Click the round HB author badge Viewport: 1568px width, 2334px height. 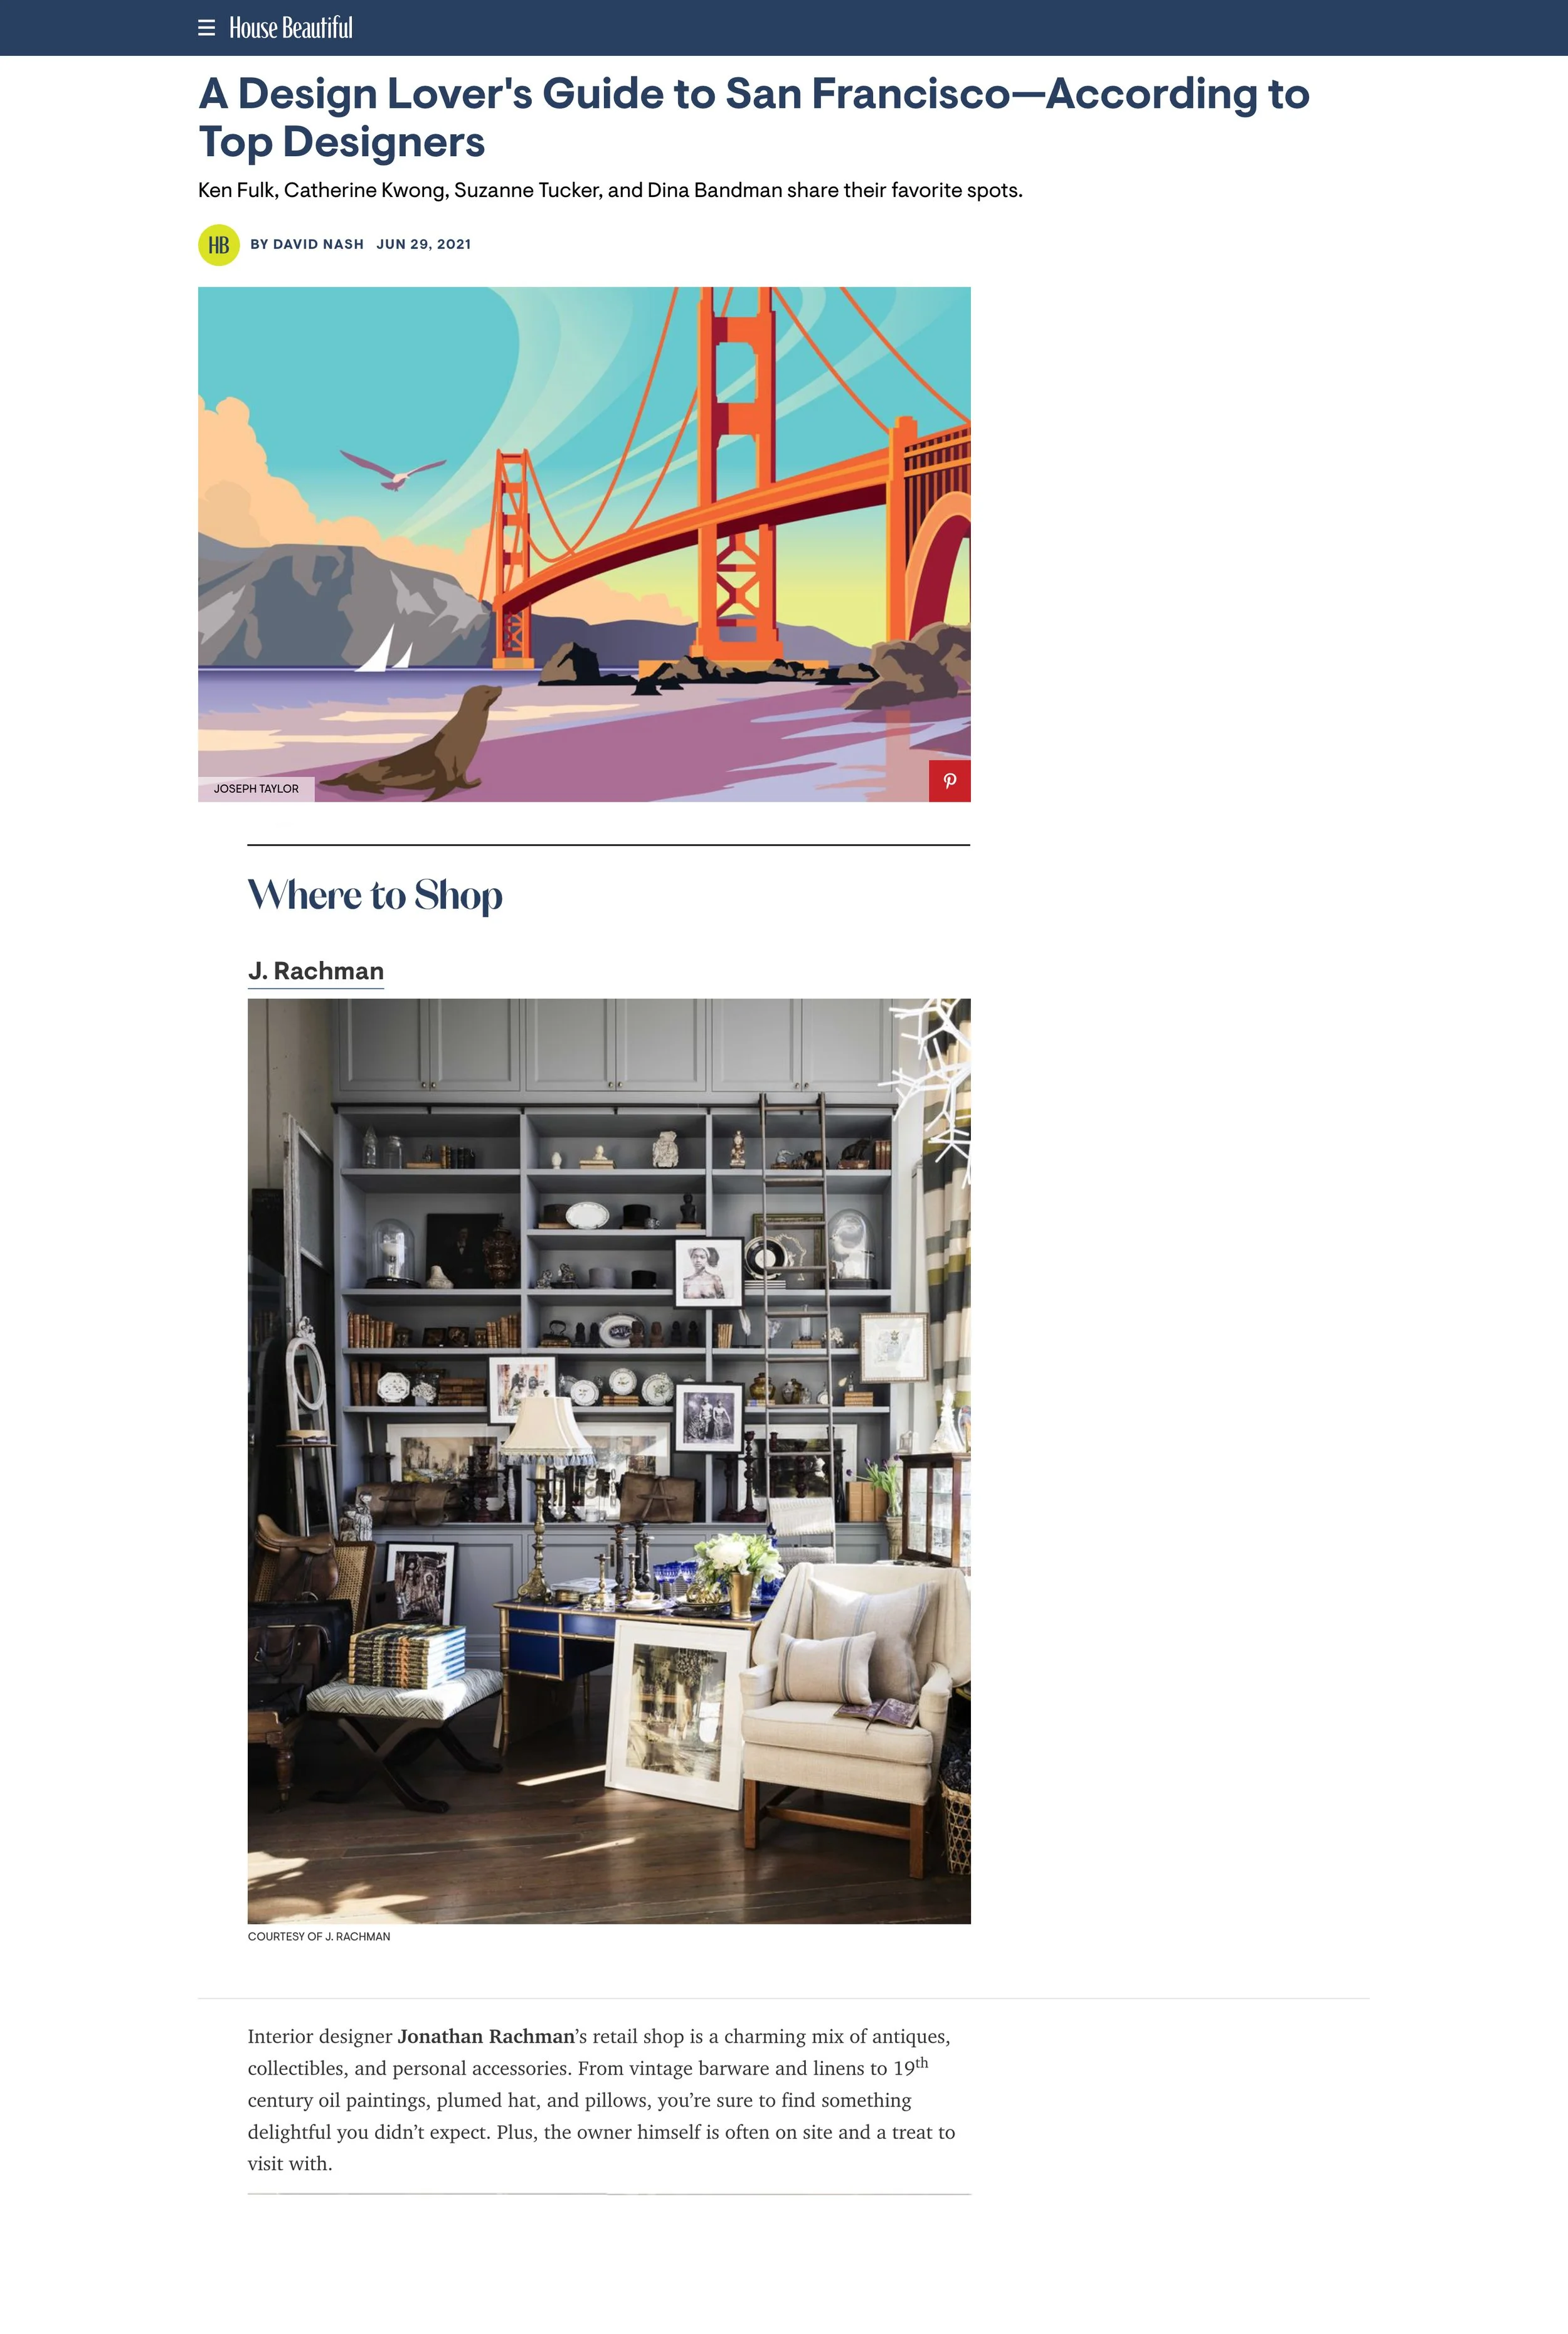tap(219, 245)
